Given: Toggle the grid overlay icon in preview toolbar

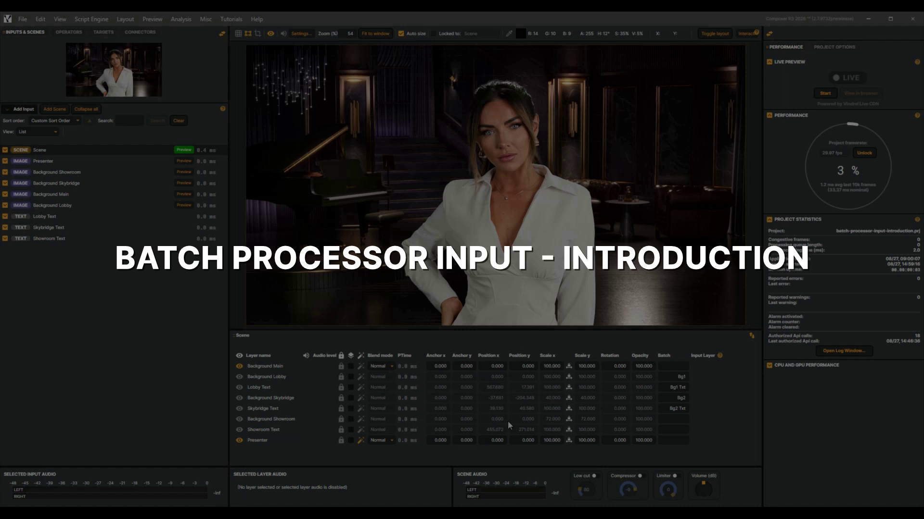Looking at the screenshot, I should click(238, 34).
